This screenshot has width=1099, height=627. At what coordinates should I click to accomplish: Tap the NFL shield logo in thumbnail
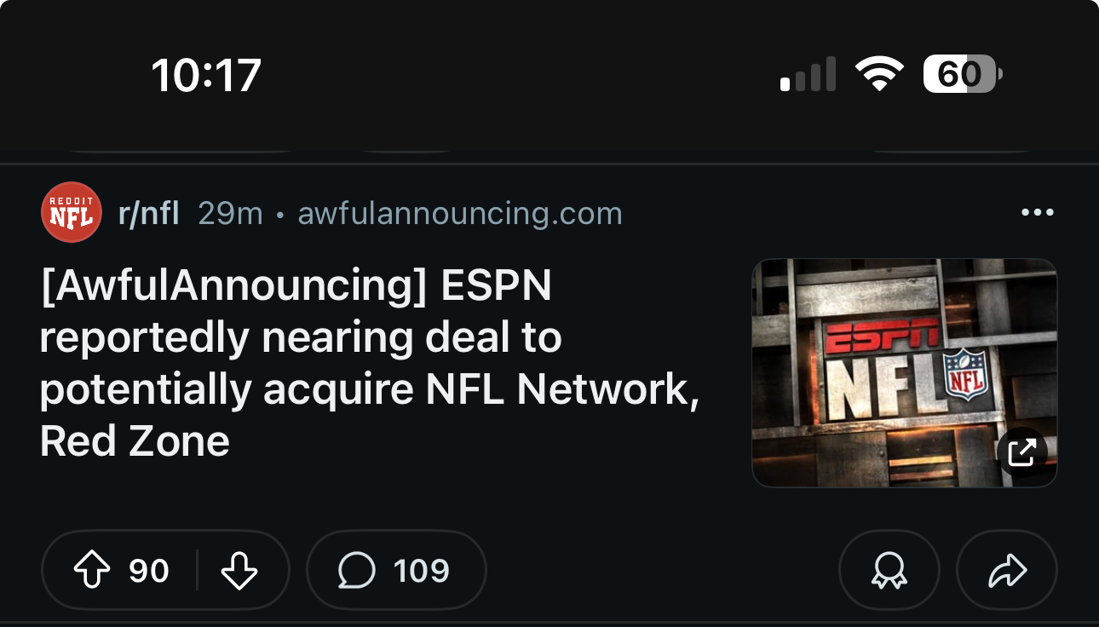pyautogui.click(x=965, y=375)
